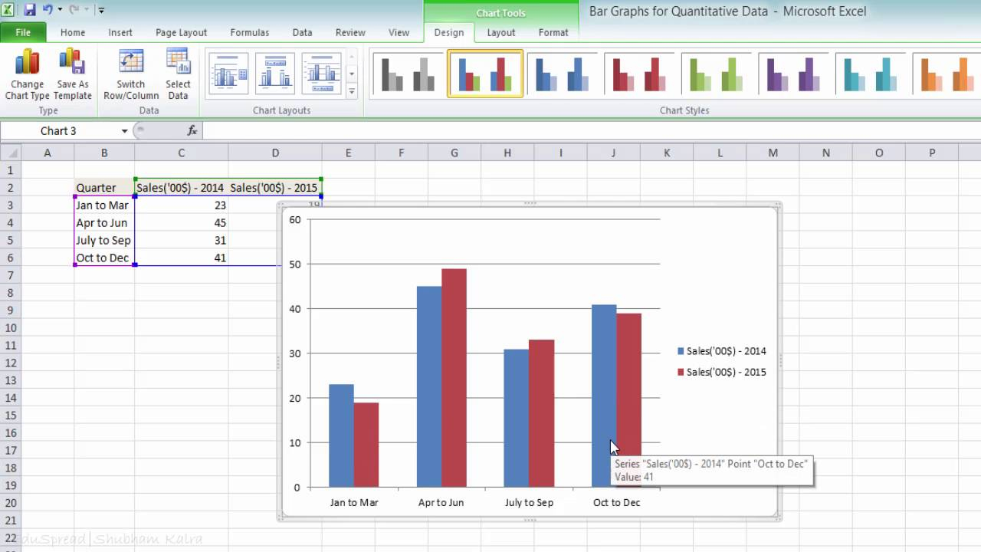Open the Select Data dialog
The height and width of the screenshot is (552, 981).
click(x=178, y=74)
